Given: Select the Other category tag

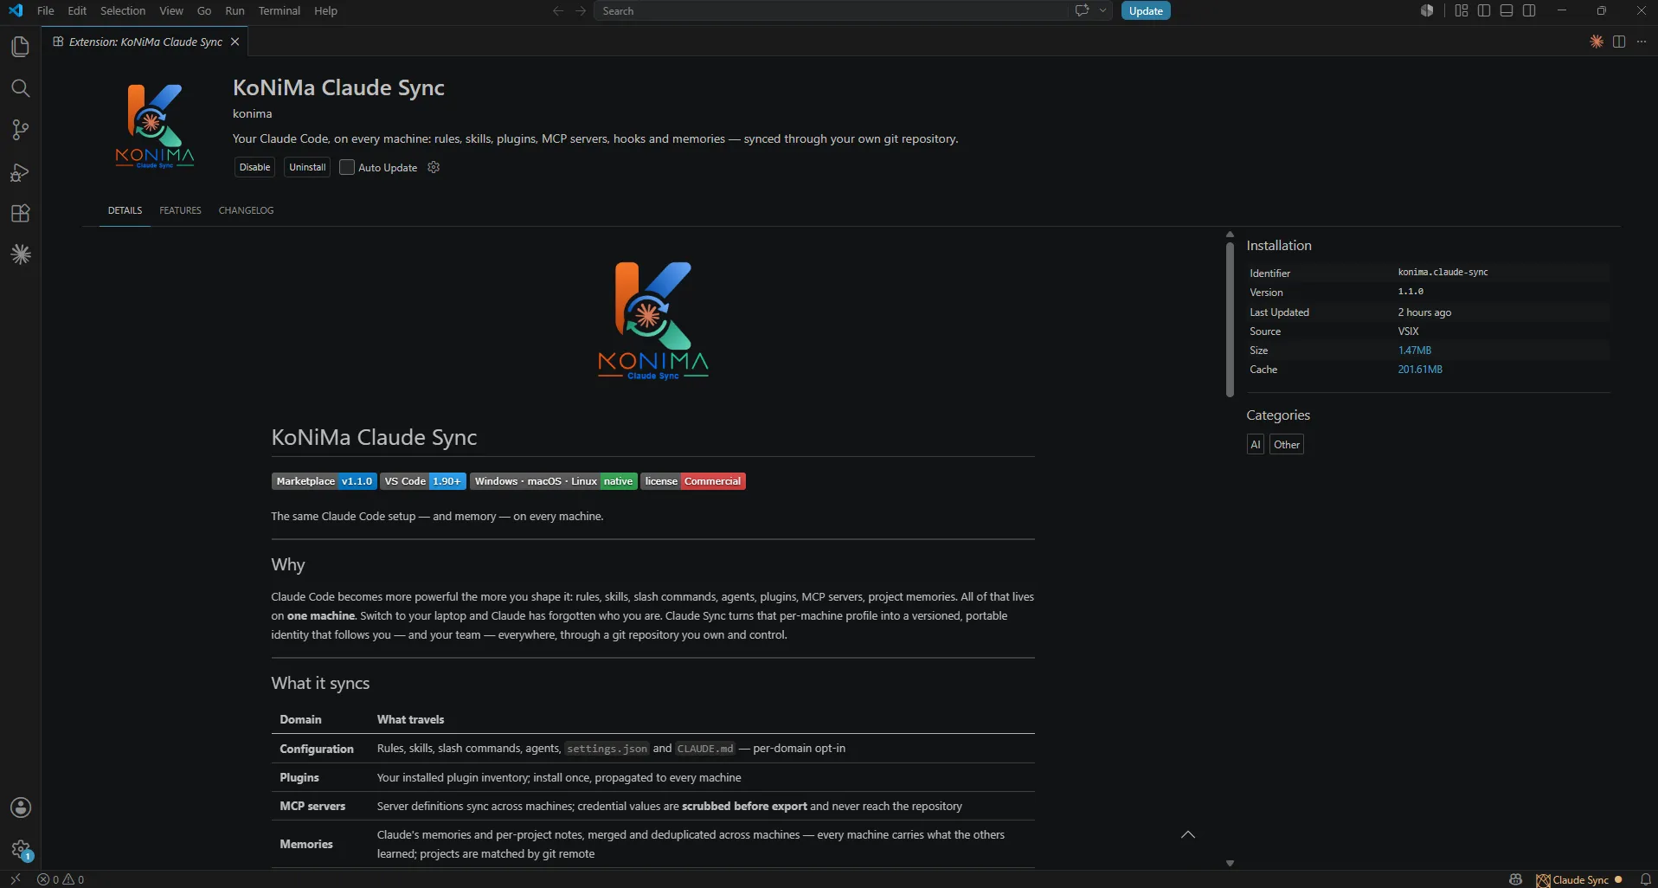Looking at the screenshot, I should 1286,444.
